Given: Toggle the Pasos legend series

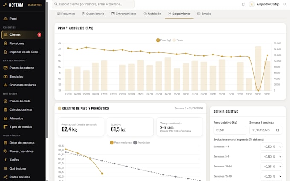Looking at the screenshot, I should click(x=178, y=40).
